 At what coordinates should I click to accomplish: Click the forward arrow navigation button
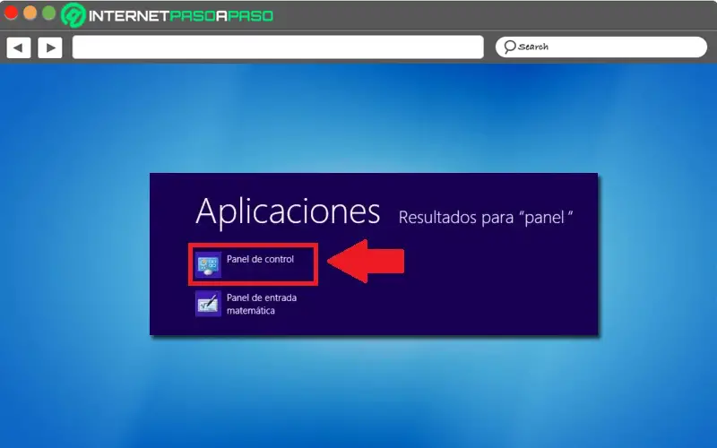(50, 47)
